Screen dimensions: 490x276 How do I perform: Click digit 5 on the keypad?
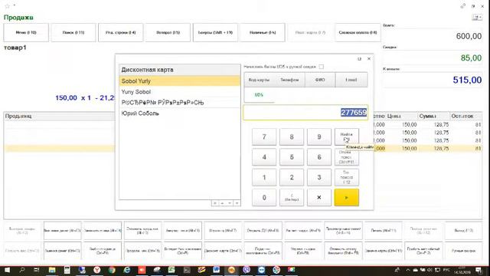(x=292, y=157)
